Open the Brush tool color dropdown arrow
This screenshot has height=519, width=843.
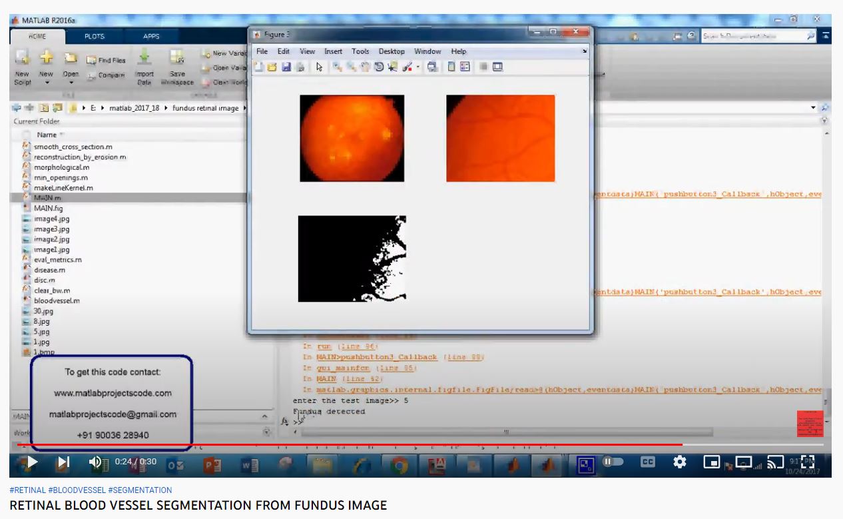pyautogui.click(x=418, y=67)
